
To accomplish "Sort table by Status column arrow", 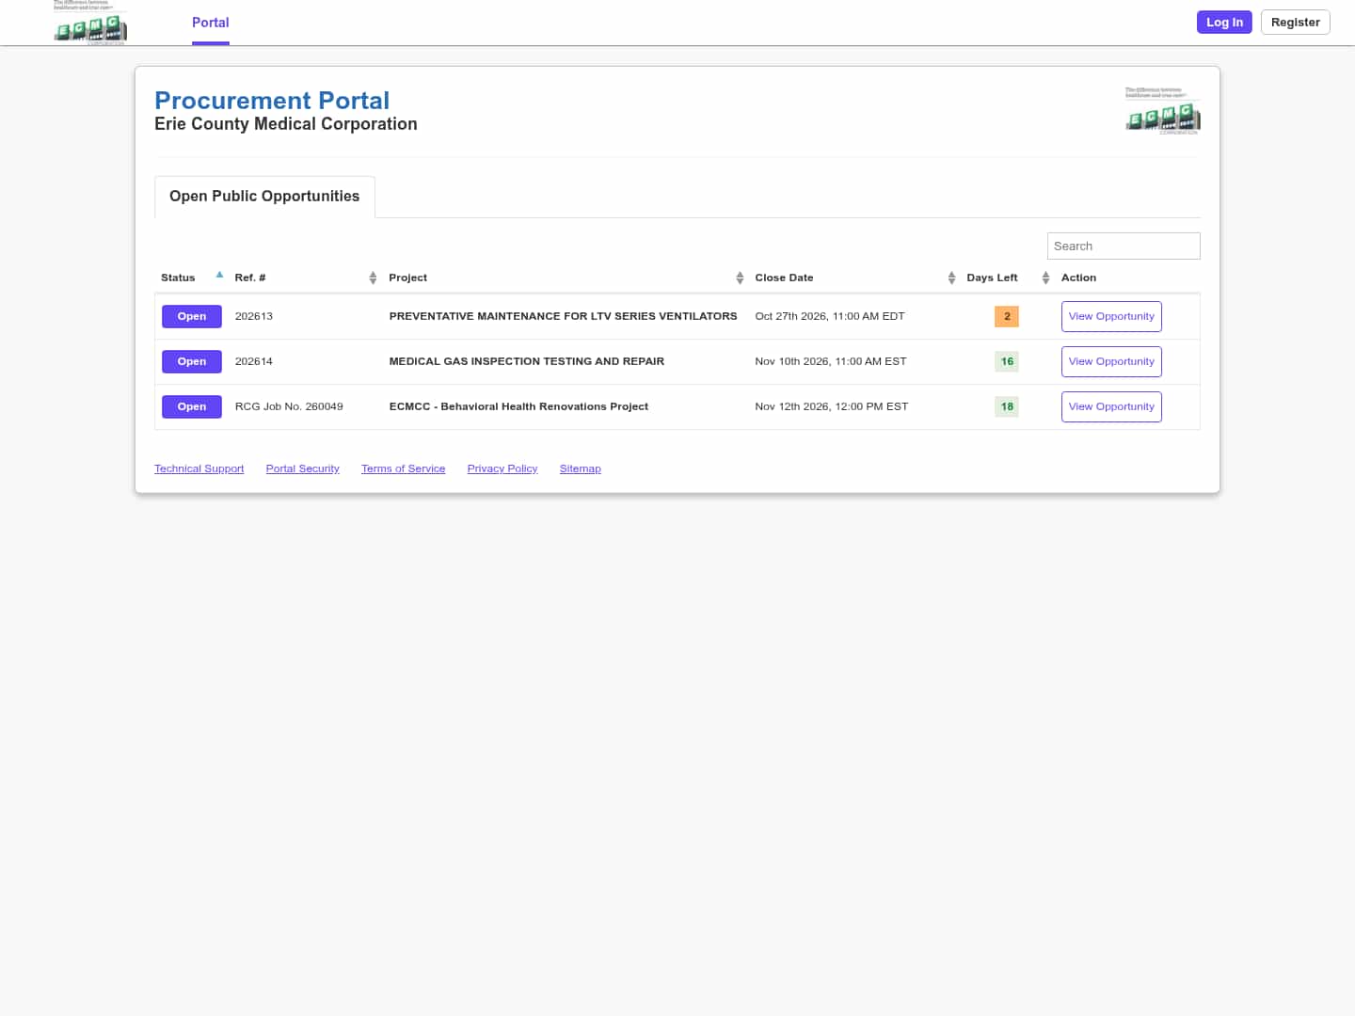I will tap(219, 276).
